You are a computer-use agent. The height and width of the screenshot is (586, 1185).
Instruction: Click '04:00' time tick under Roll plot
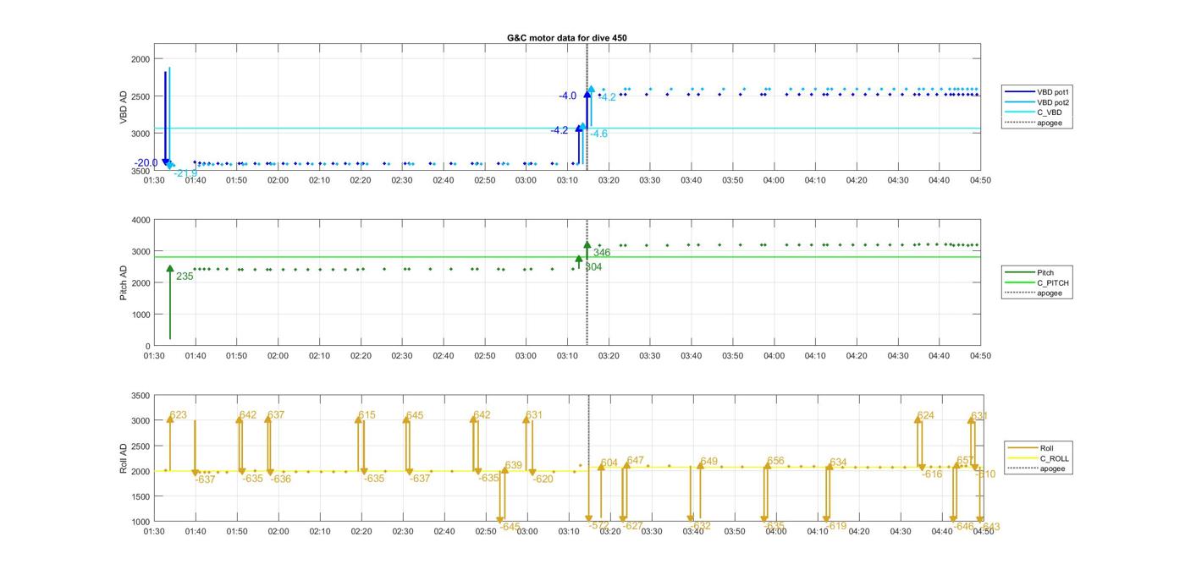[775, 531]
